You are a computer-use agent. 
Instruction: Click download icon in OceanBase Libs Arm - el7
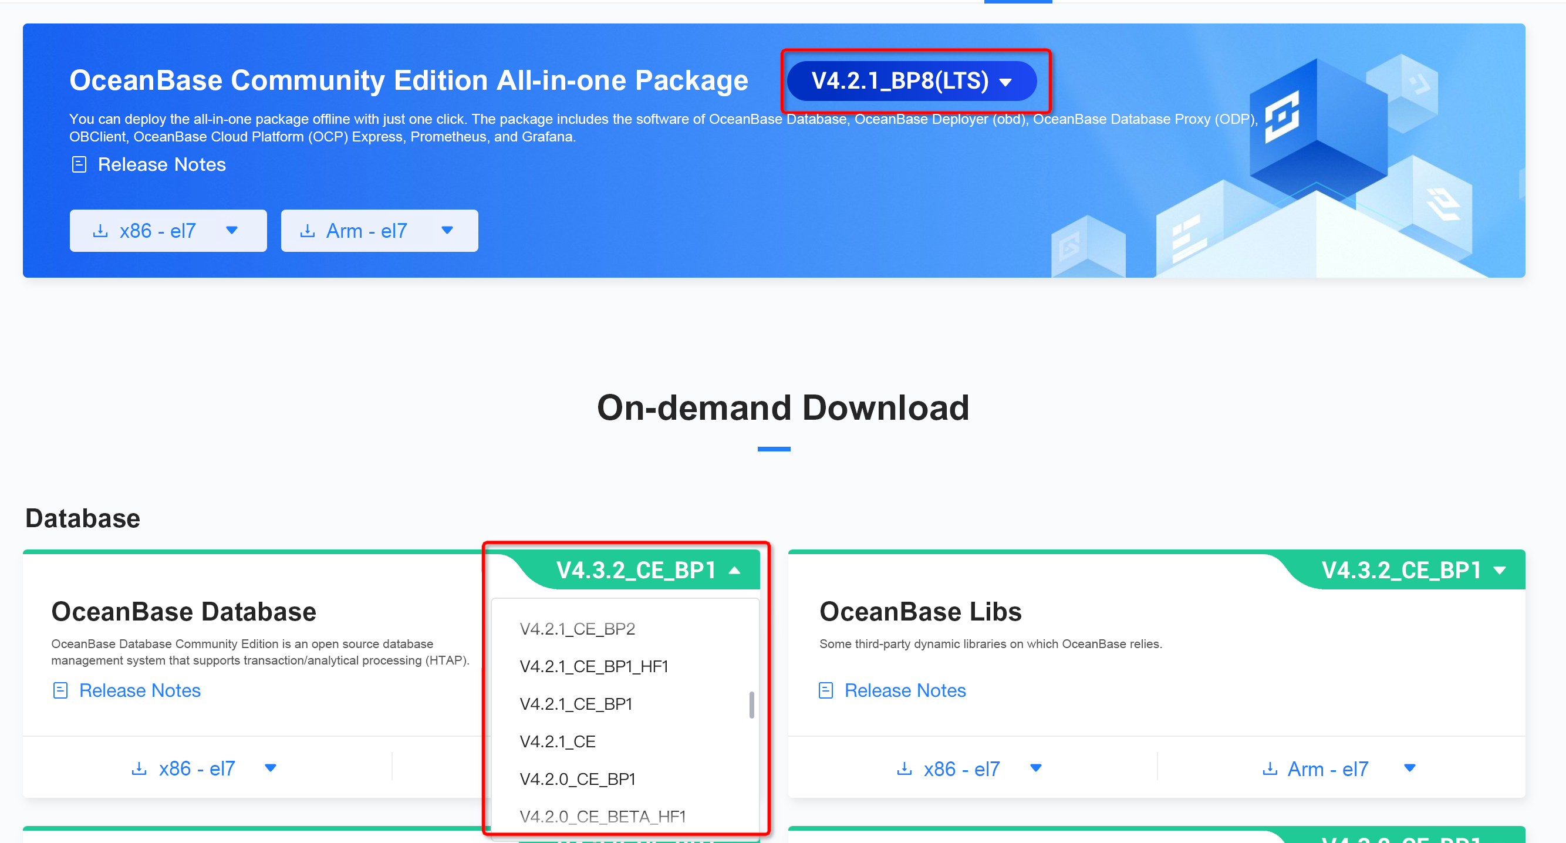(1270, 769)
